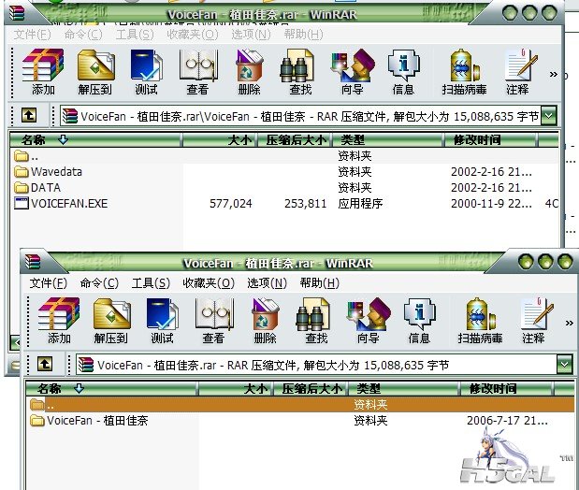
Task: Click 向导 (Wizard) icon in back window
Action: pos(353,65)
